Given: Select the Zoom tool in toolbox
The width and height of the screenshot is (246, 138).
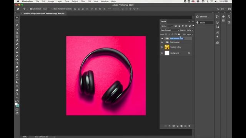Looking at the screenshot, I should [17, 94].
